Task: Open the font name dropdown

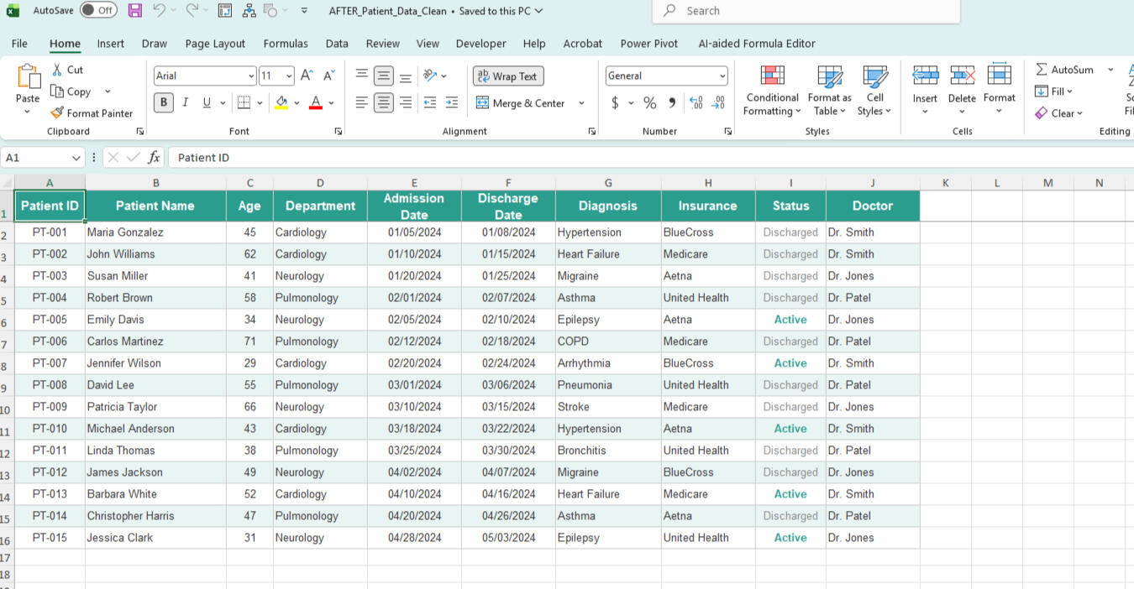Action: click(250, 76)
